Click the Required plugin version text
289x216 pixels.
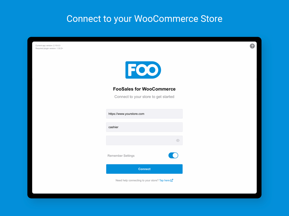coord(49,48)
